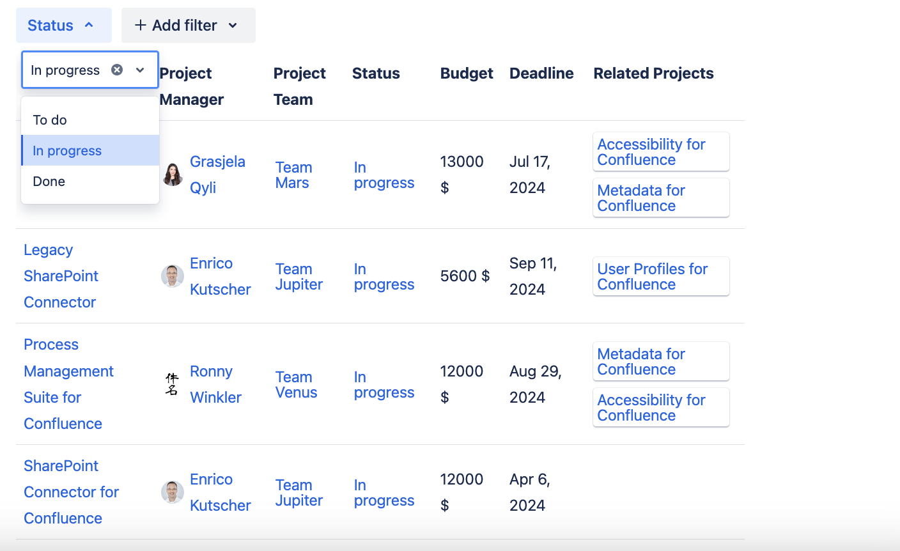Choose the Done status option

[x=49, y=182]
